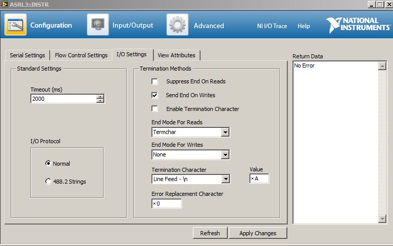This screenshot has height=246, width=393.
Task: Open NI I/O Trace
Action: pyautogui.click(x=272, y=26)
